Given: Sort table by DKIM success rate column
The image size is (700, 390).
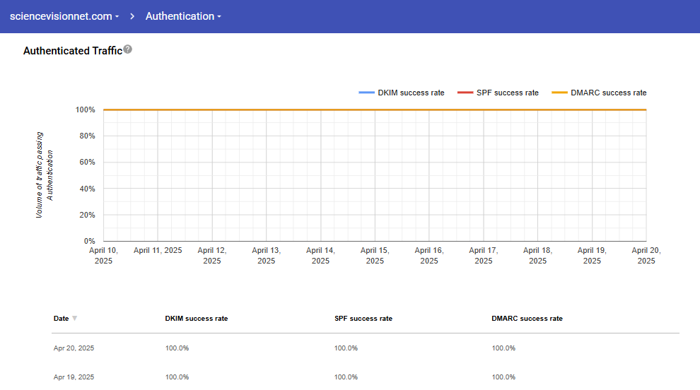Looking at the screenshot, I should pyautogui.click(x=196, y=319).
